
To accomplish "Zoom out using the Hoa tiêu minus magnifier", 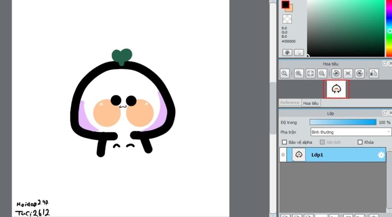I will 322,73.
